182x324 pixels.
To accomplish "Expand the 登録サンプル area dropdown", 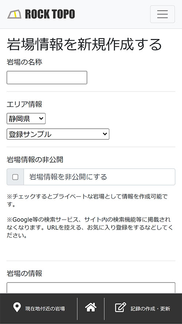I will pos(58,134).
